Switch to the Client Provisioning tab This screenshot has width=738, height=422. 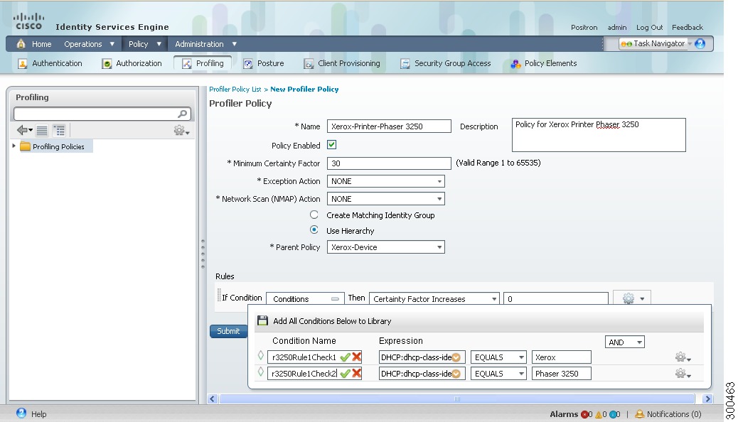point(342,63)
